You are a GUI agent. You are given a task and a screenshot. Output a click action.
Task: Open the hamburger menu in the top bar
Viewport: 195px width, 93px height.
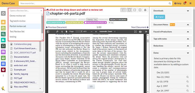point(191,3)
